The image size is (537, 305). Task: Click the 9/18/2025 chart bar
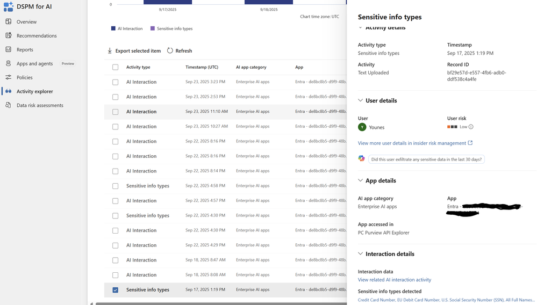coord(269,2)
